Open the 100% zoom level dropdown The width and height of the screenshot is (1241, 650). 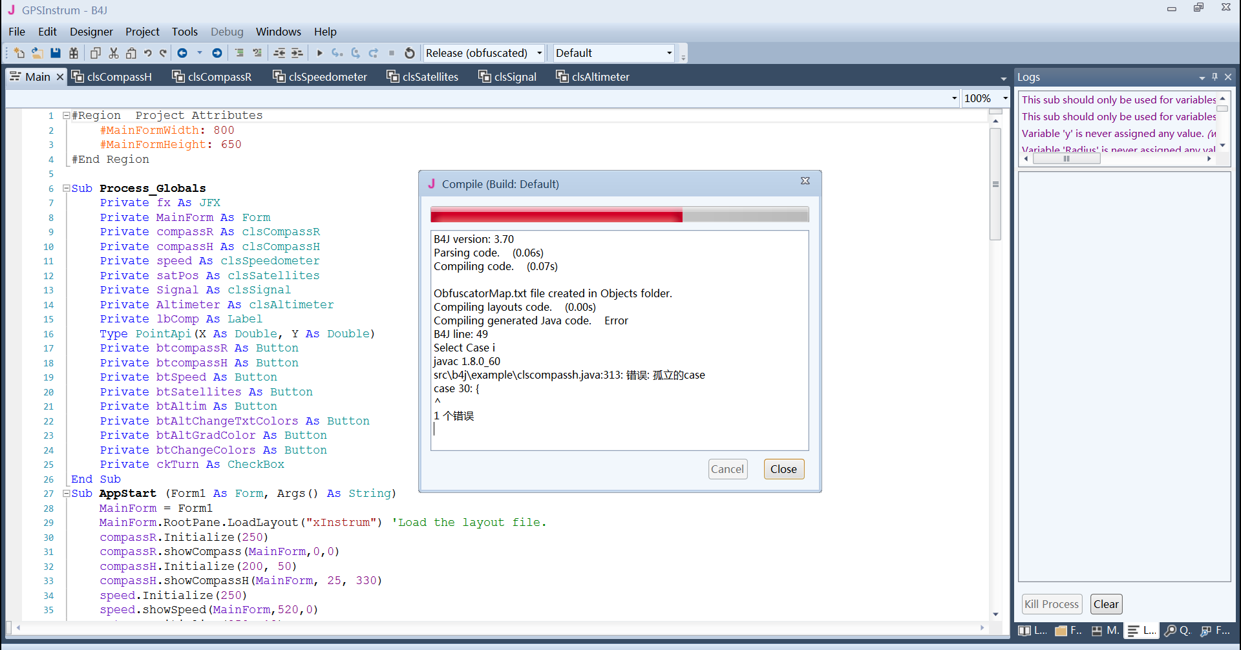(1004, 98)
